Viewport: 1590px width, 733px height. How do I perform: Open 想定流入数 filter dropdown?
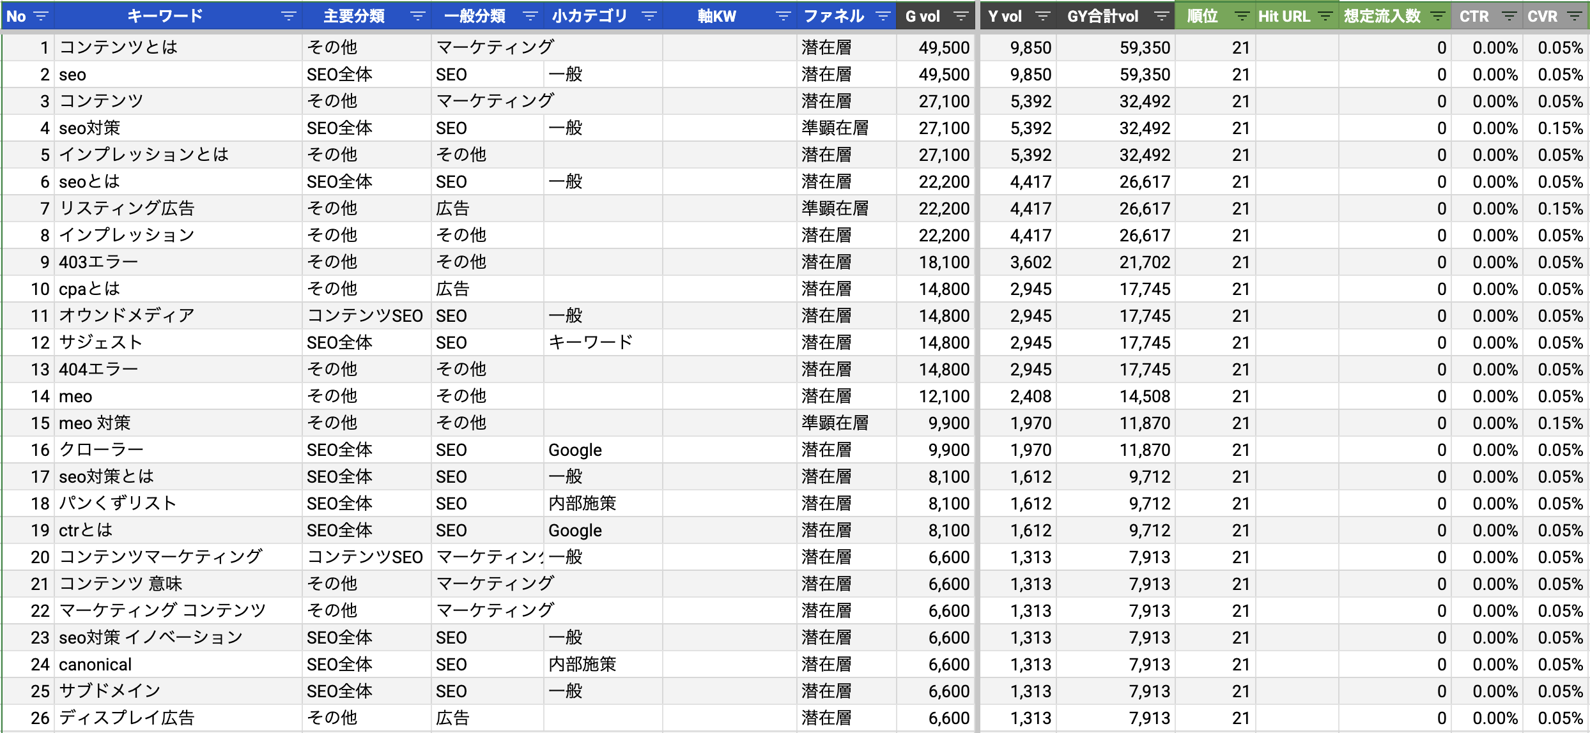pyautogui.click(x=1438, y=17)
